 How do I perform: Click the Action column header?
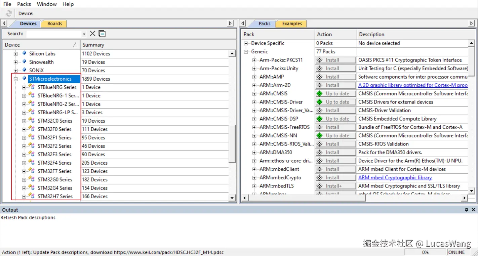coord(336,34)
